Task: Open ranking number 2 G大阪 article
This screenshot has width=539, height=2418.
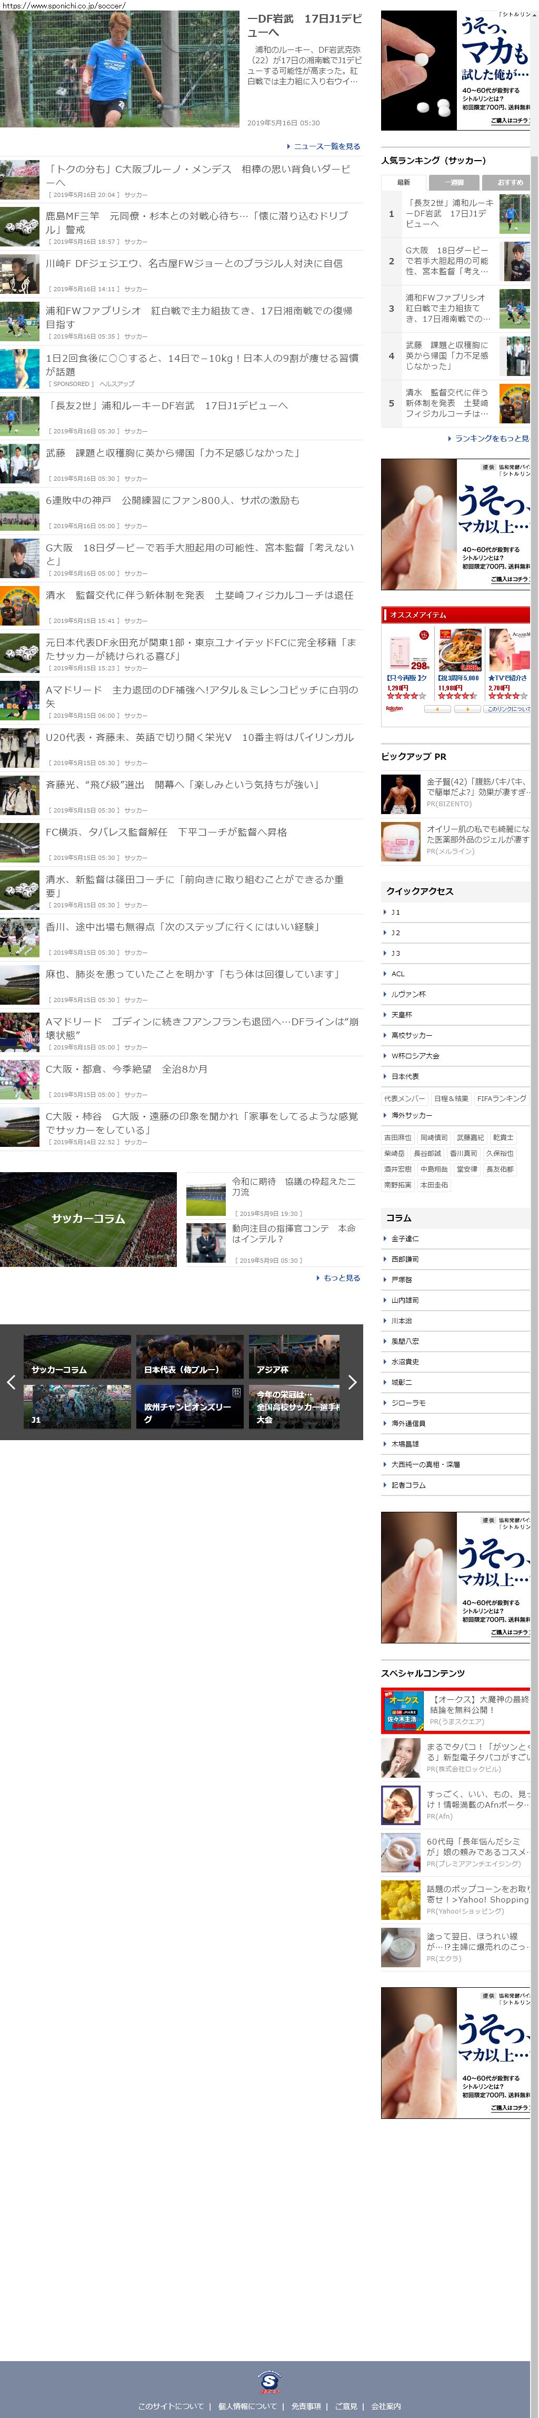Action: pyautogui.click(x=447, y=261)
